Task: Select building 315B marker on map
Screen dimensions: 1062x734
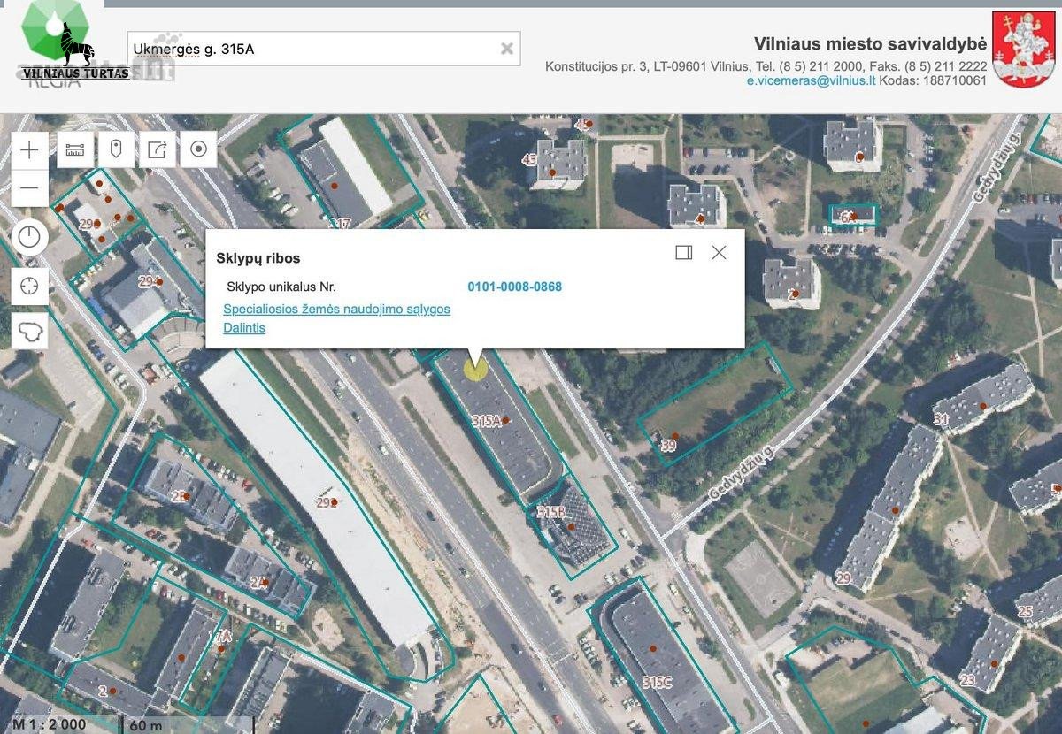Action: 572,527
